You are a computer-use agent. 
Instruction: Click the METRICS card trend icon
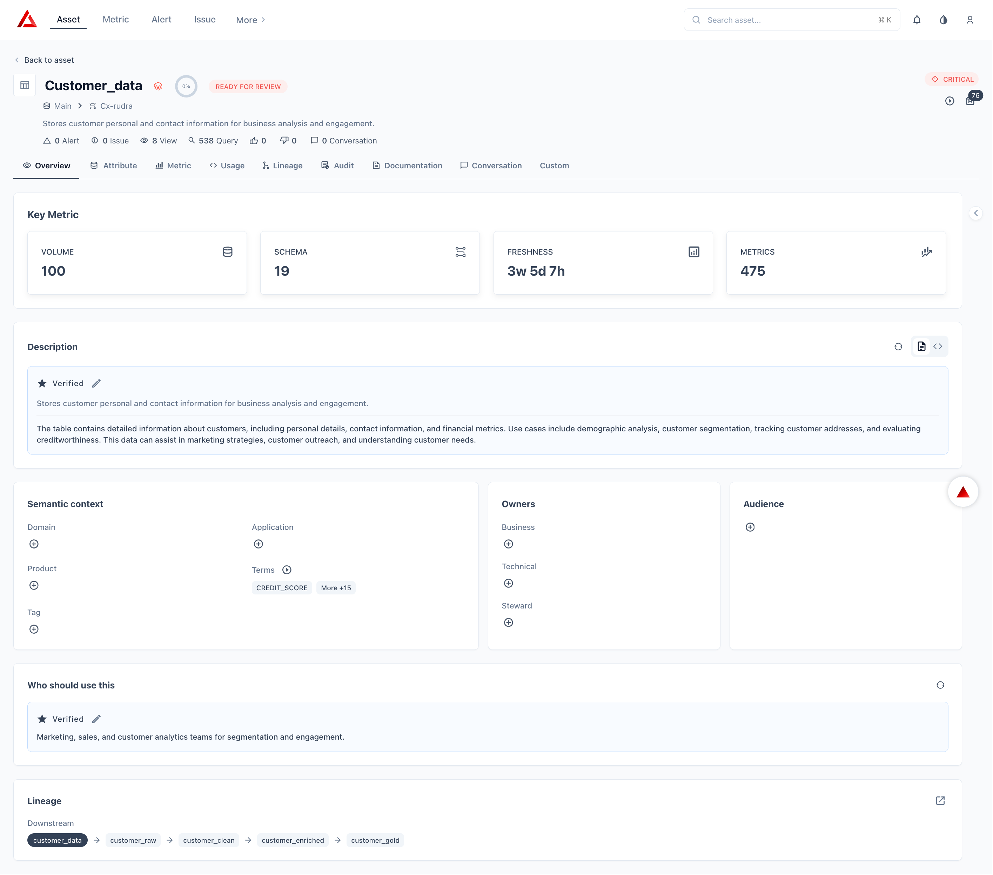point(927,252)
